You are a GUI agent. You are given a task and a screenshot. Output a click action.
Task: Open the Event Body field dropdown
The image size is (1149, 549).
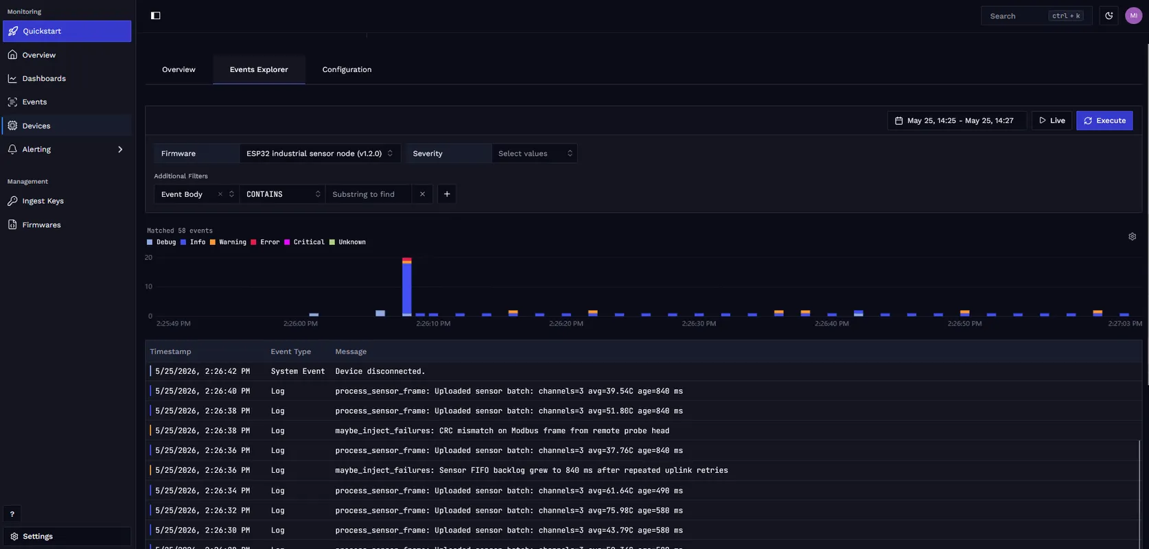pos(196,194)
